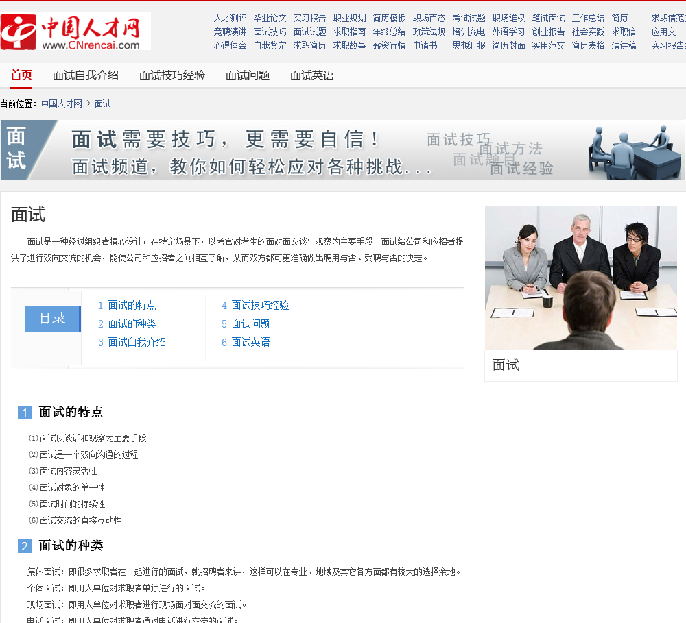Click the line (2)面试是一个双向沟通的过程
The height and width of the screenshot is (623, 686).
click(x=83, y=454)
